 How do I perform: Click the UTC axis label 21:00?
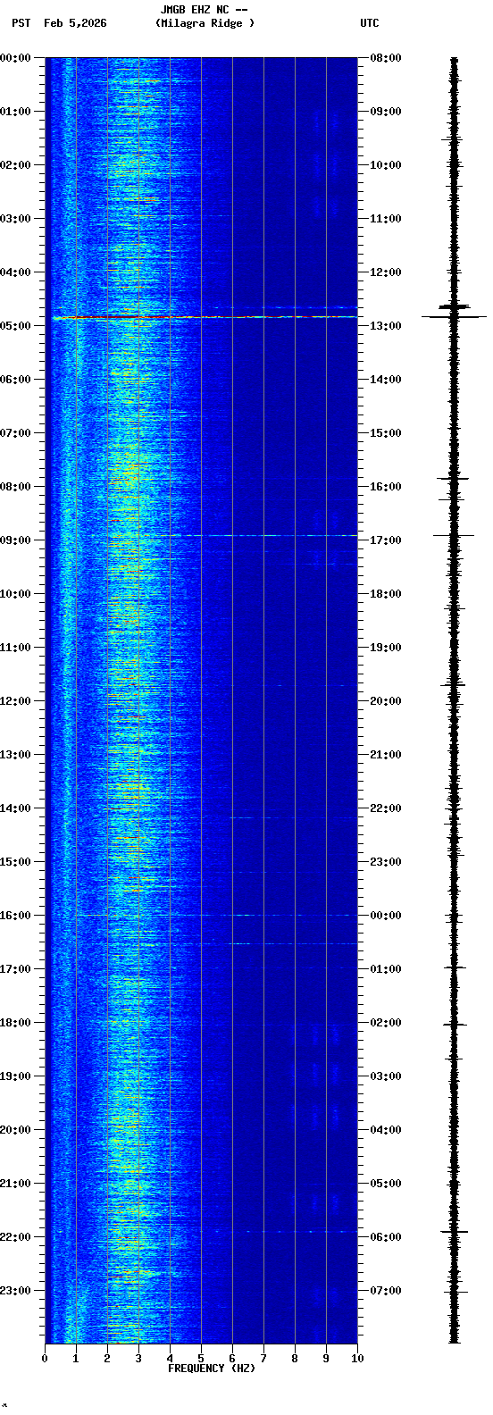click(386, 755)
